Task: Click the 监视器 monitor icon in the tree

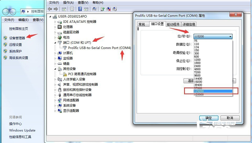Action: point(60,58)
